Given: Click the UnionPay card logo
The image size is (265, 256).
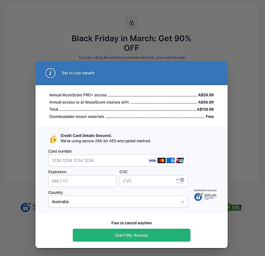Looking at the screenshot, I should [179, 160].
